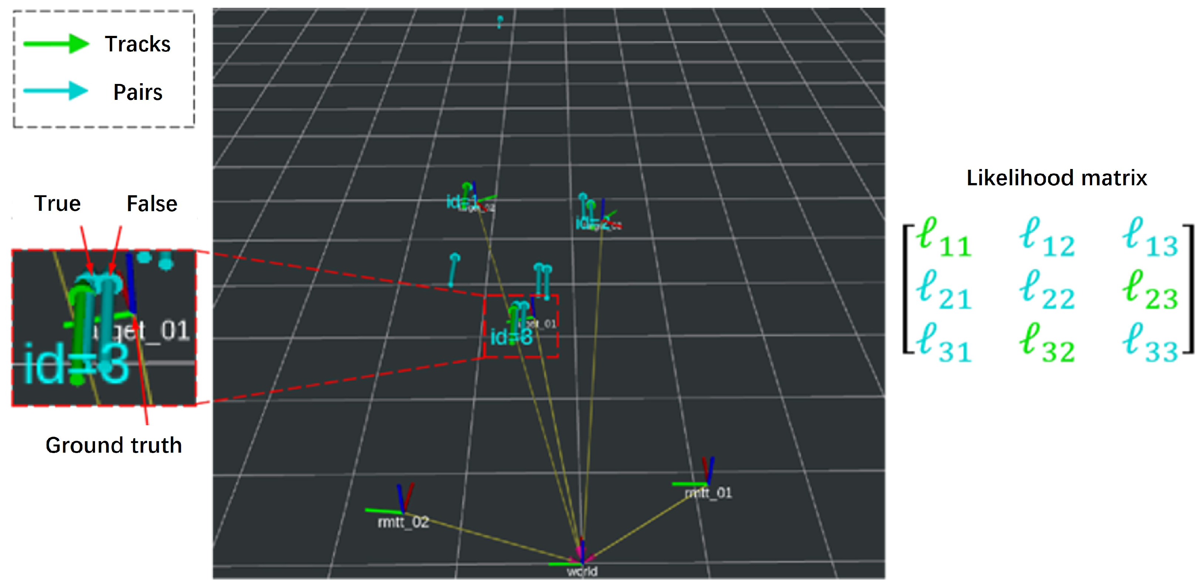Click the True annotation label

(x=57, y=204)
